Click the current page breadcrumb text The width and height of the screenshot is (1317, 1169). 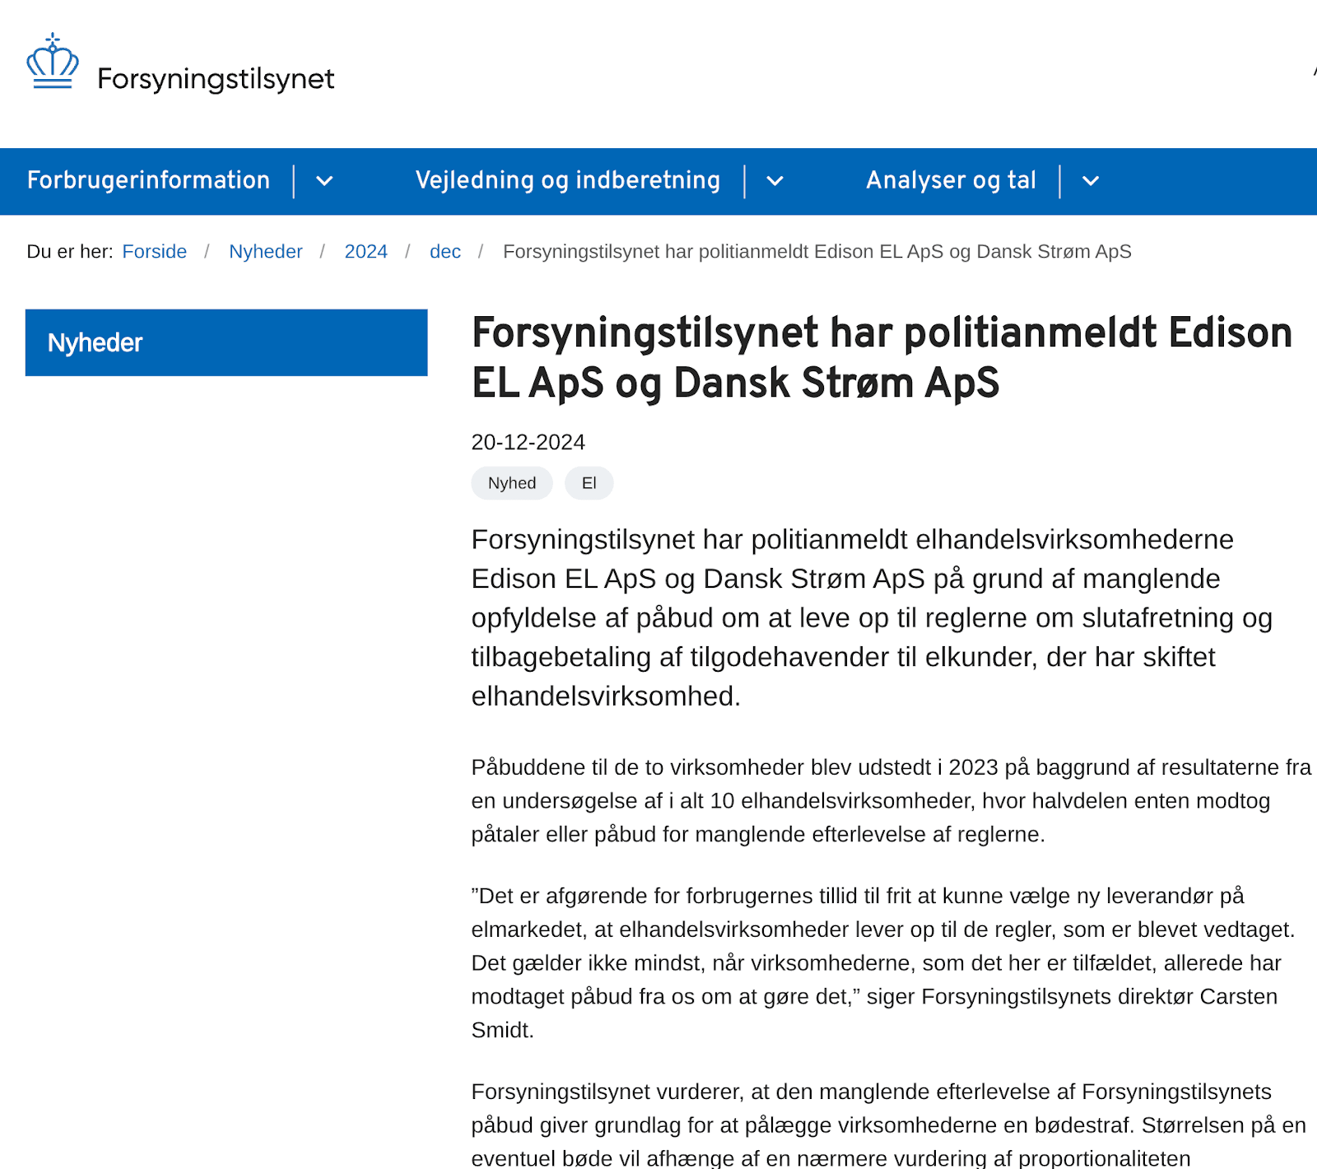point(817,251)
